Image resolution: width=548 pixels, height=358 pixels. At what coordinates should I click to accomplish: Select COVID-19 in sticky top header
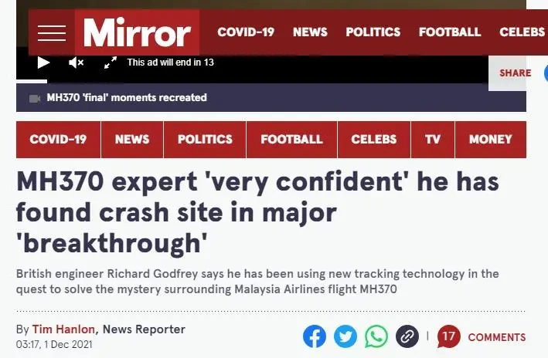pyautogui.click(x=246, y=32)
